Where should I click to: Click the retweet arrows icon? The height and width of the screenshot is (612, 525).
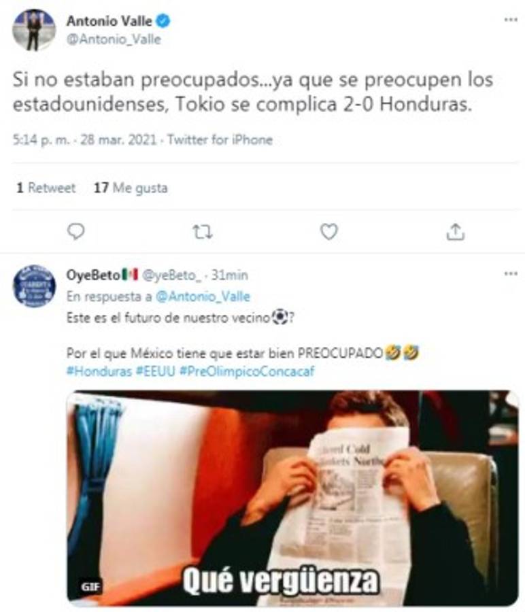[x=203, y=233]
